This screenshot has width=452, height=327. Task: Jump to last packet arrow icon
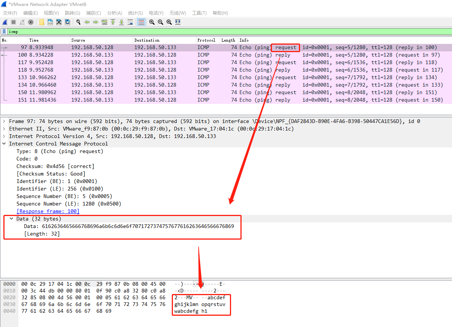pos(122,22)
